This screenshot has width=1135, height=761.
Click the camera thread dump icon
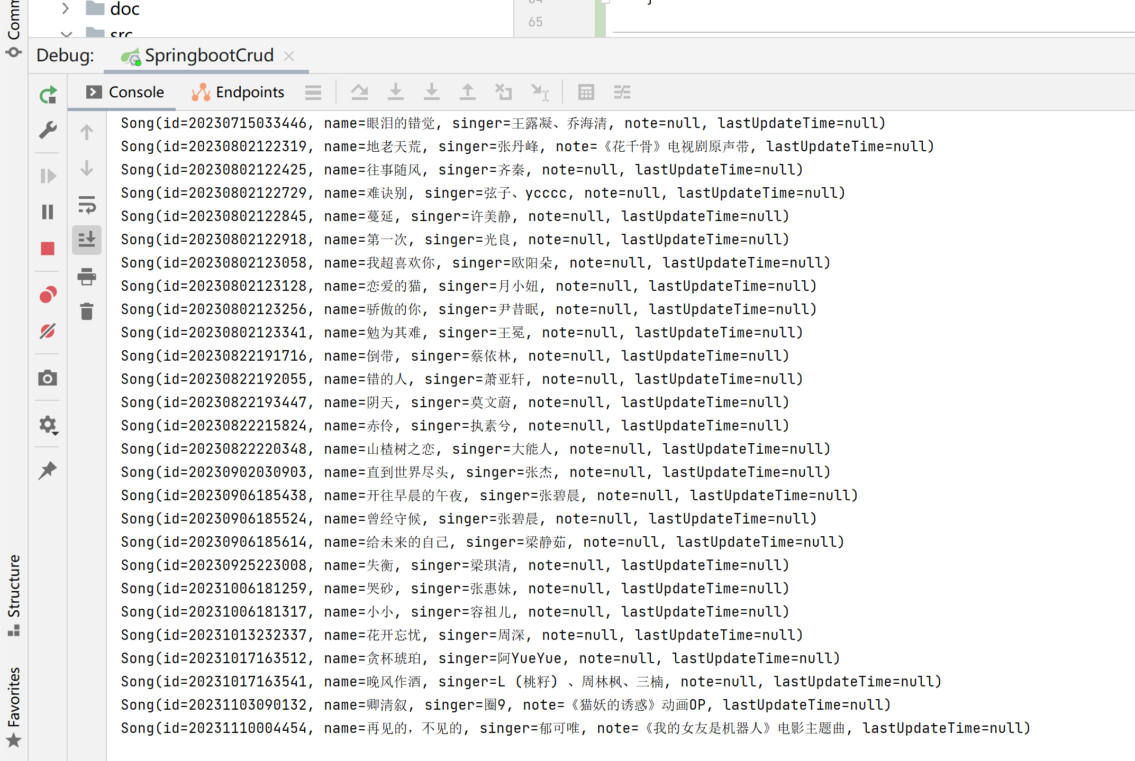click(x=48, y=378)
